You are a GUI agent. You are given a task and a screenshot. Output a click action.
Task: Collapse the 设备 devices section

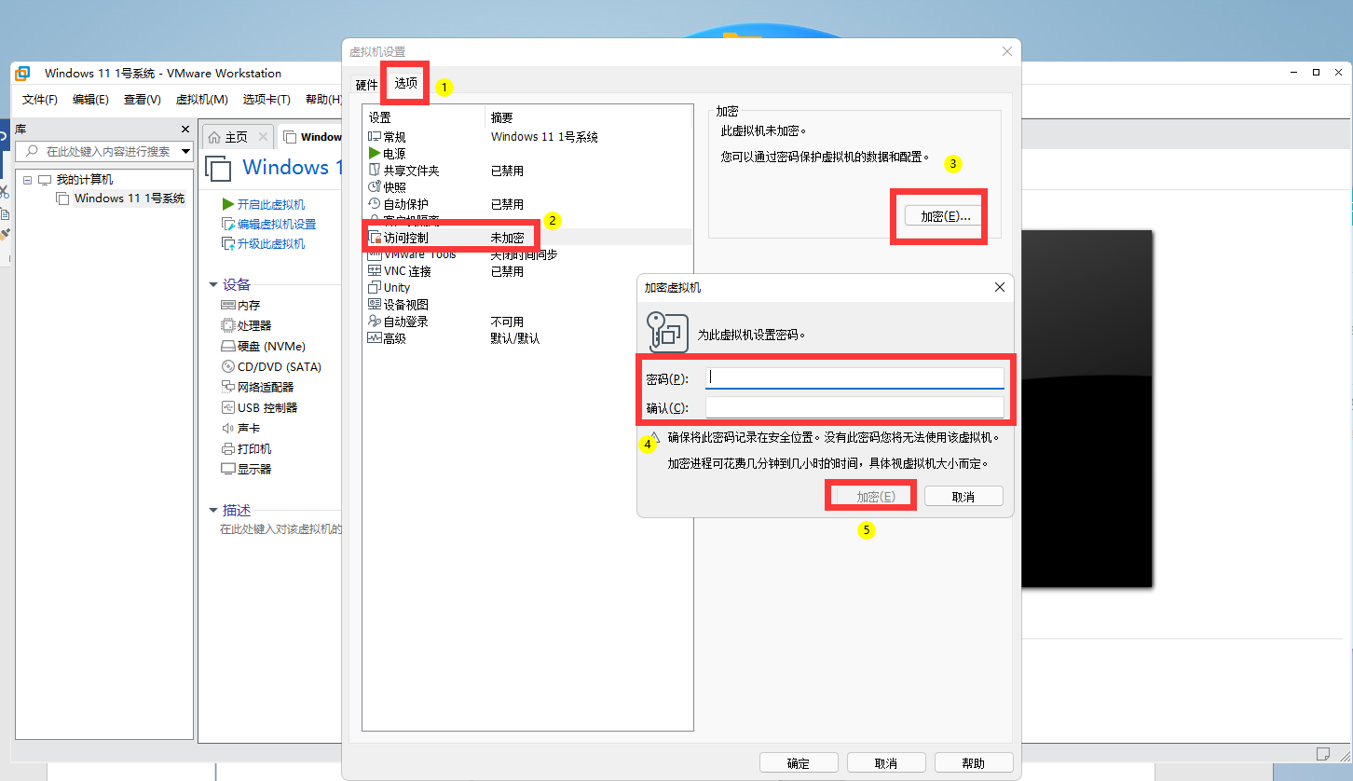point(213,284)
